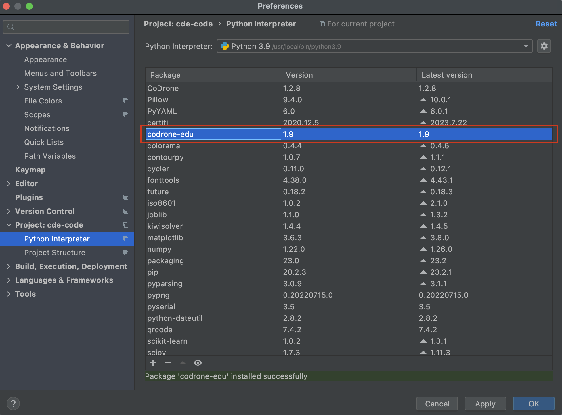
Task: Open the interpreter settings gear icon
Action: coord(544,46)
